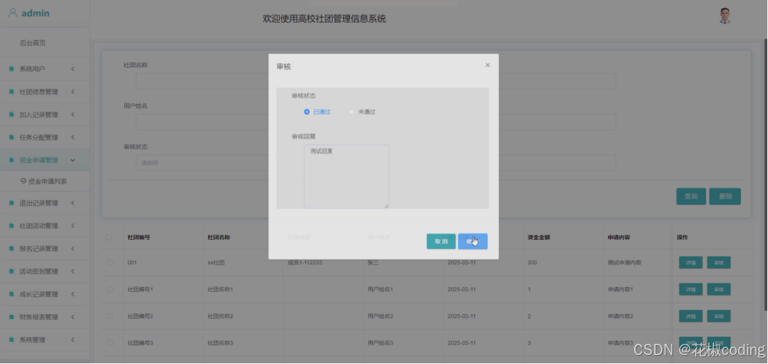Close the 审核 dialog with X
Image resolution: width=768 pixels, height=364 pixels.
[x=487, y=64]
